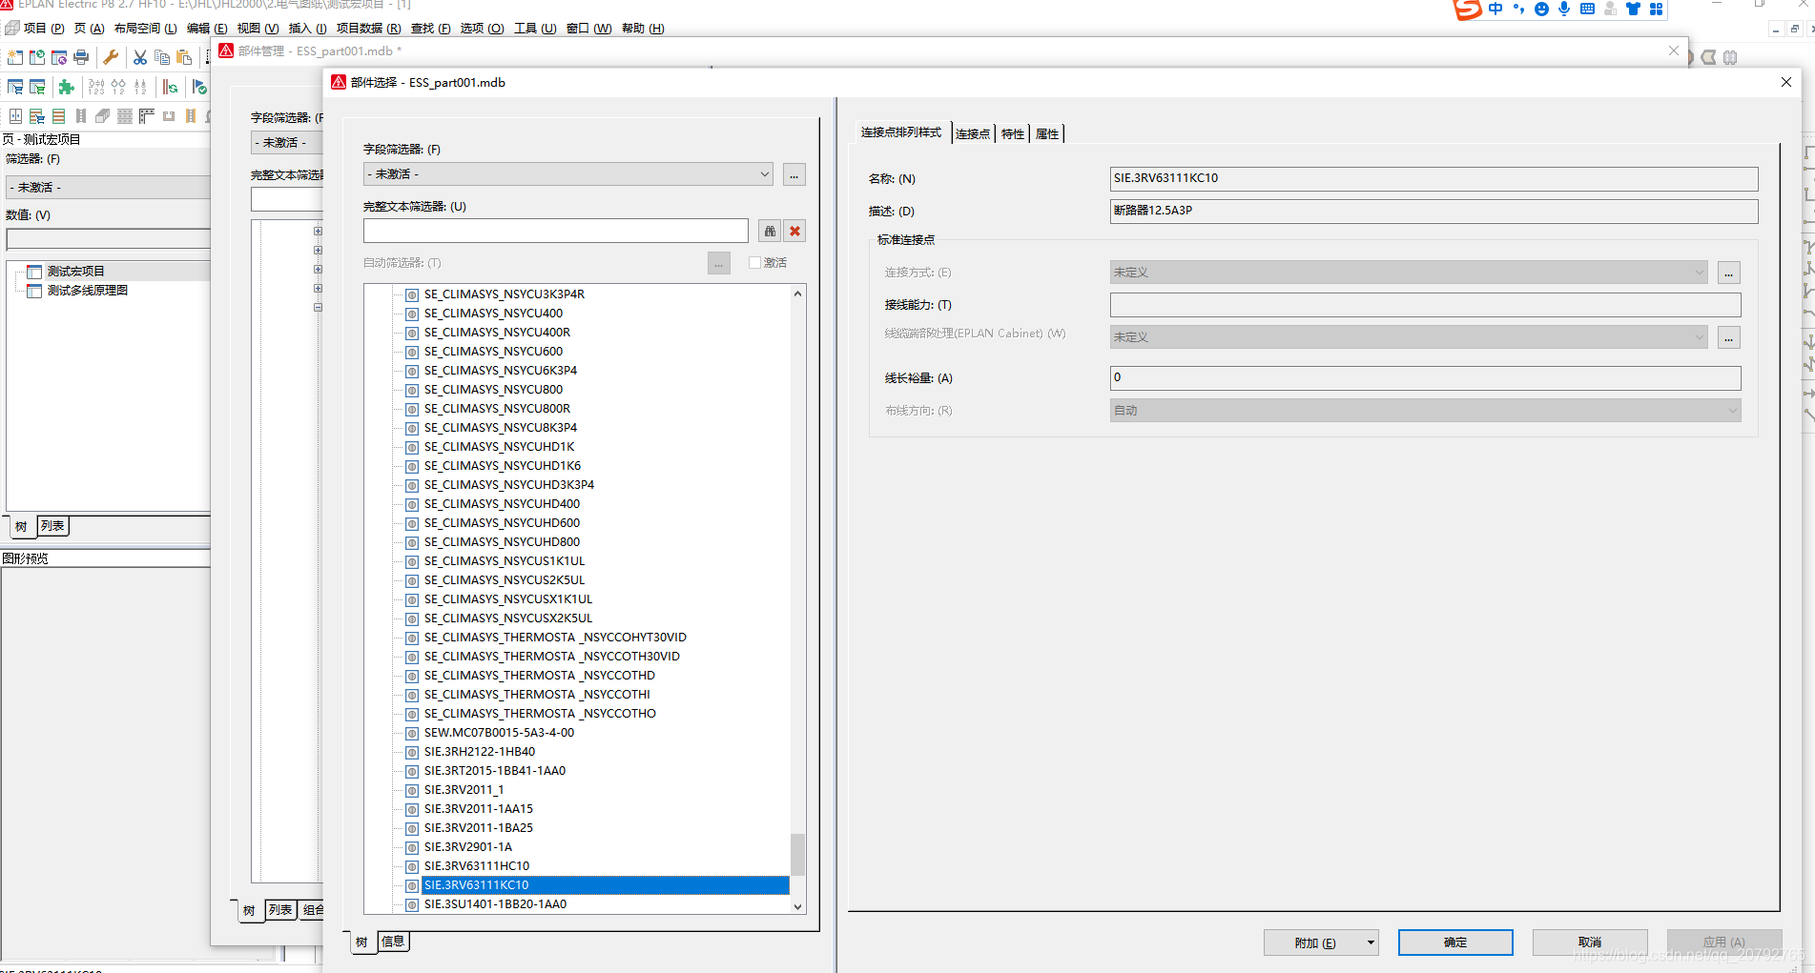Viewport: 1815px width, 973px height.
Task: Click the 名称 field with SIE.3RV63111KC10
Action: coord(1433,178)
